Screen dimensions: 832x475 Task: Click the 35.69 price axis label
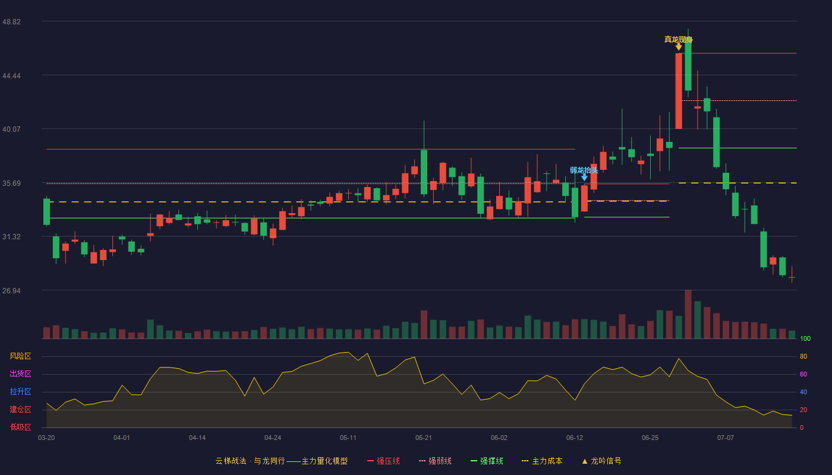(11, 183)
